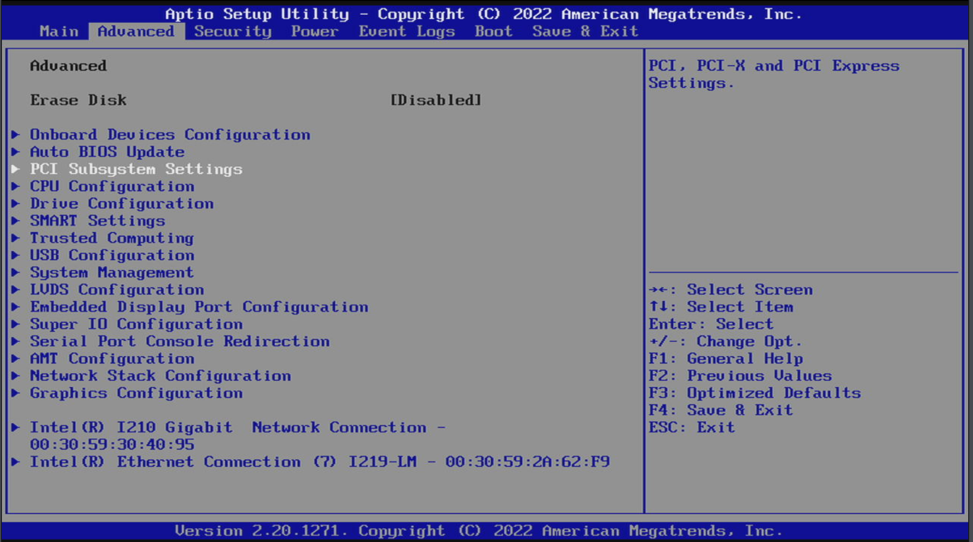
Task: Click arrow beside LVDS Configuration
Action: [16, 290]
